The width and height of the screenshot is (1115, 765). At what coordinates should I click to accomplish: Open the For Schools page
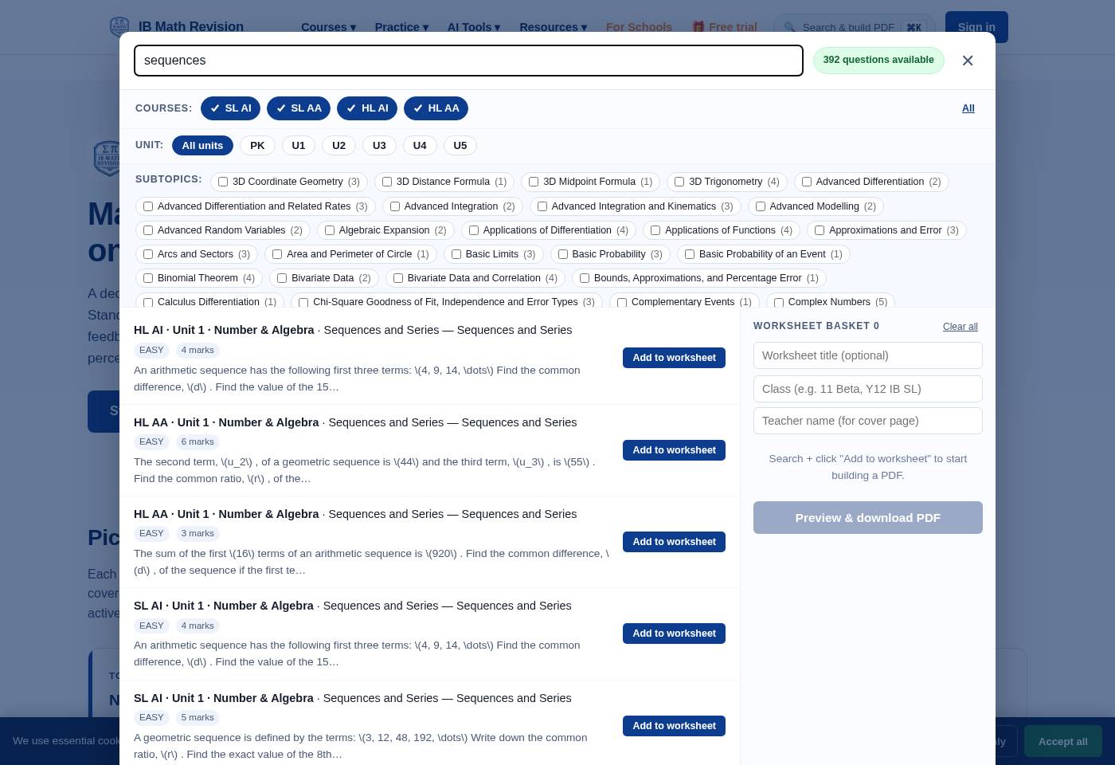point(639,27)
